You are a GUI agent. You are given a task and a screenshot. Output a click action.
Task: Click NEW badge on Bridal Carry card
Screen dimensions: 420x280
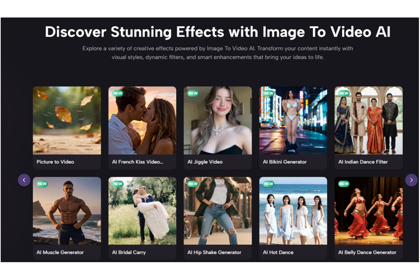point(118,184)
